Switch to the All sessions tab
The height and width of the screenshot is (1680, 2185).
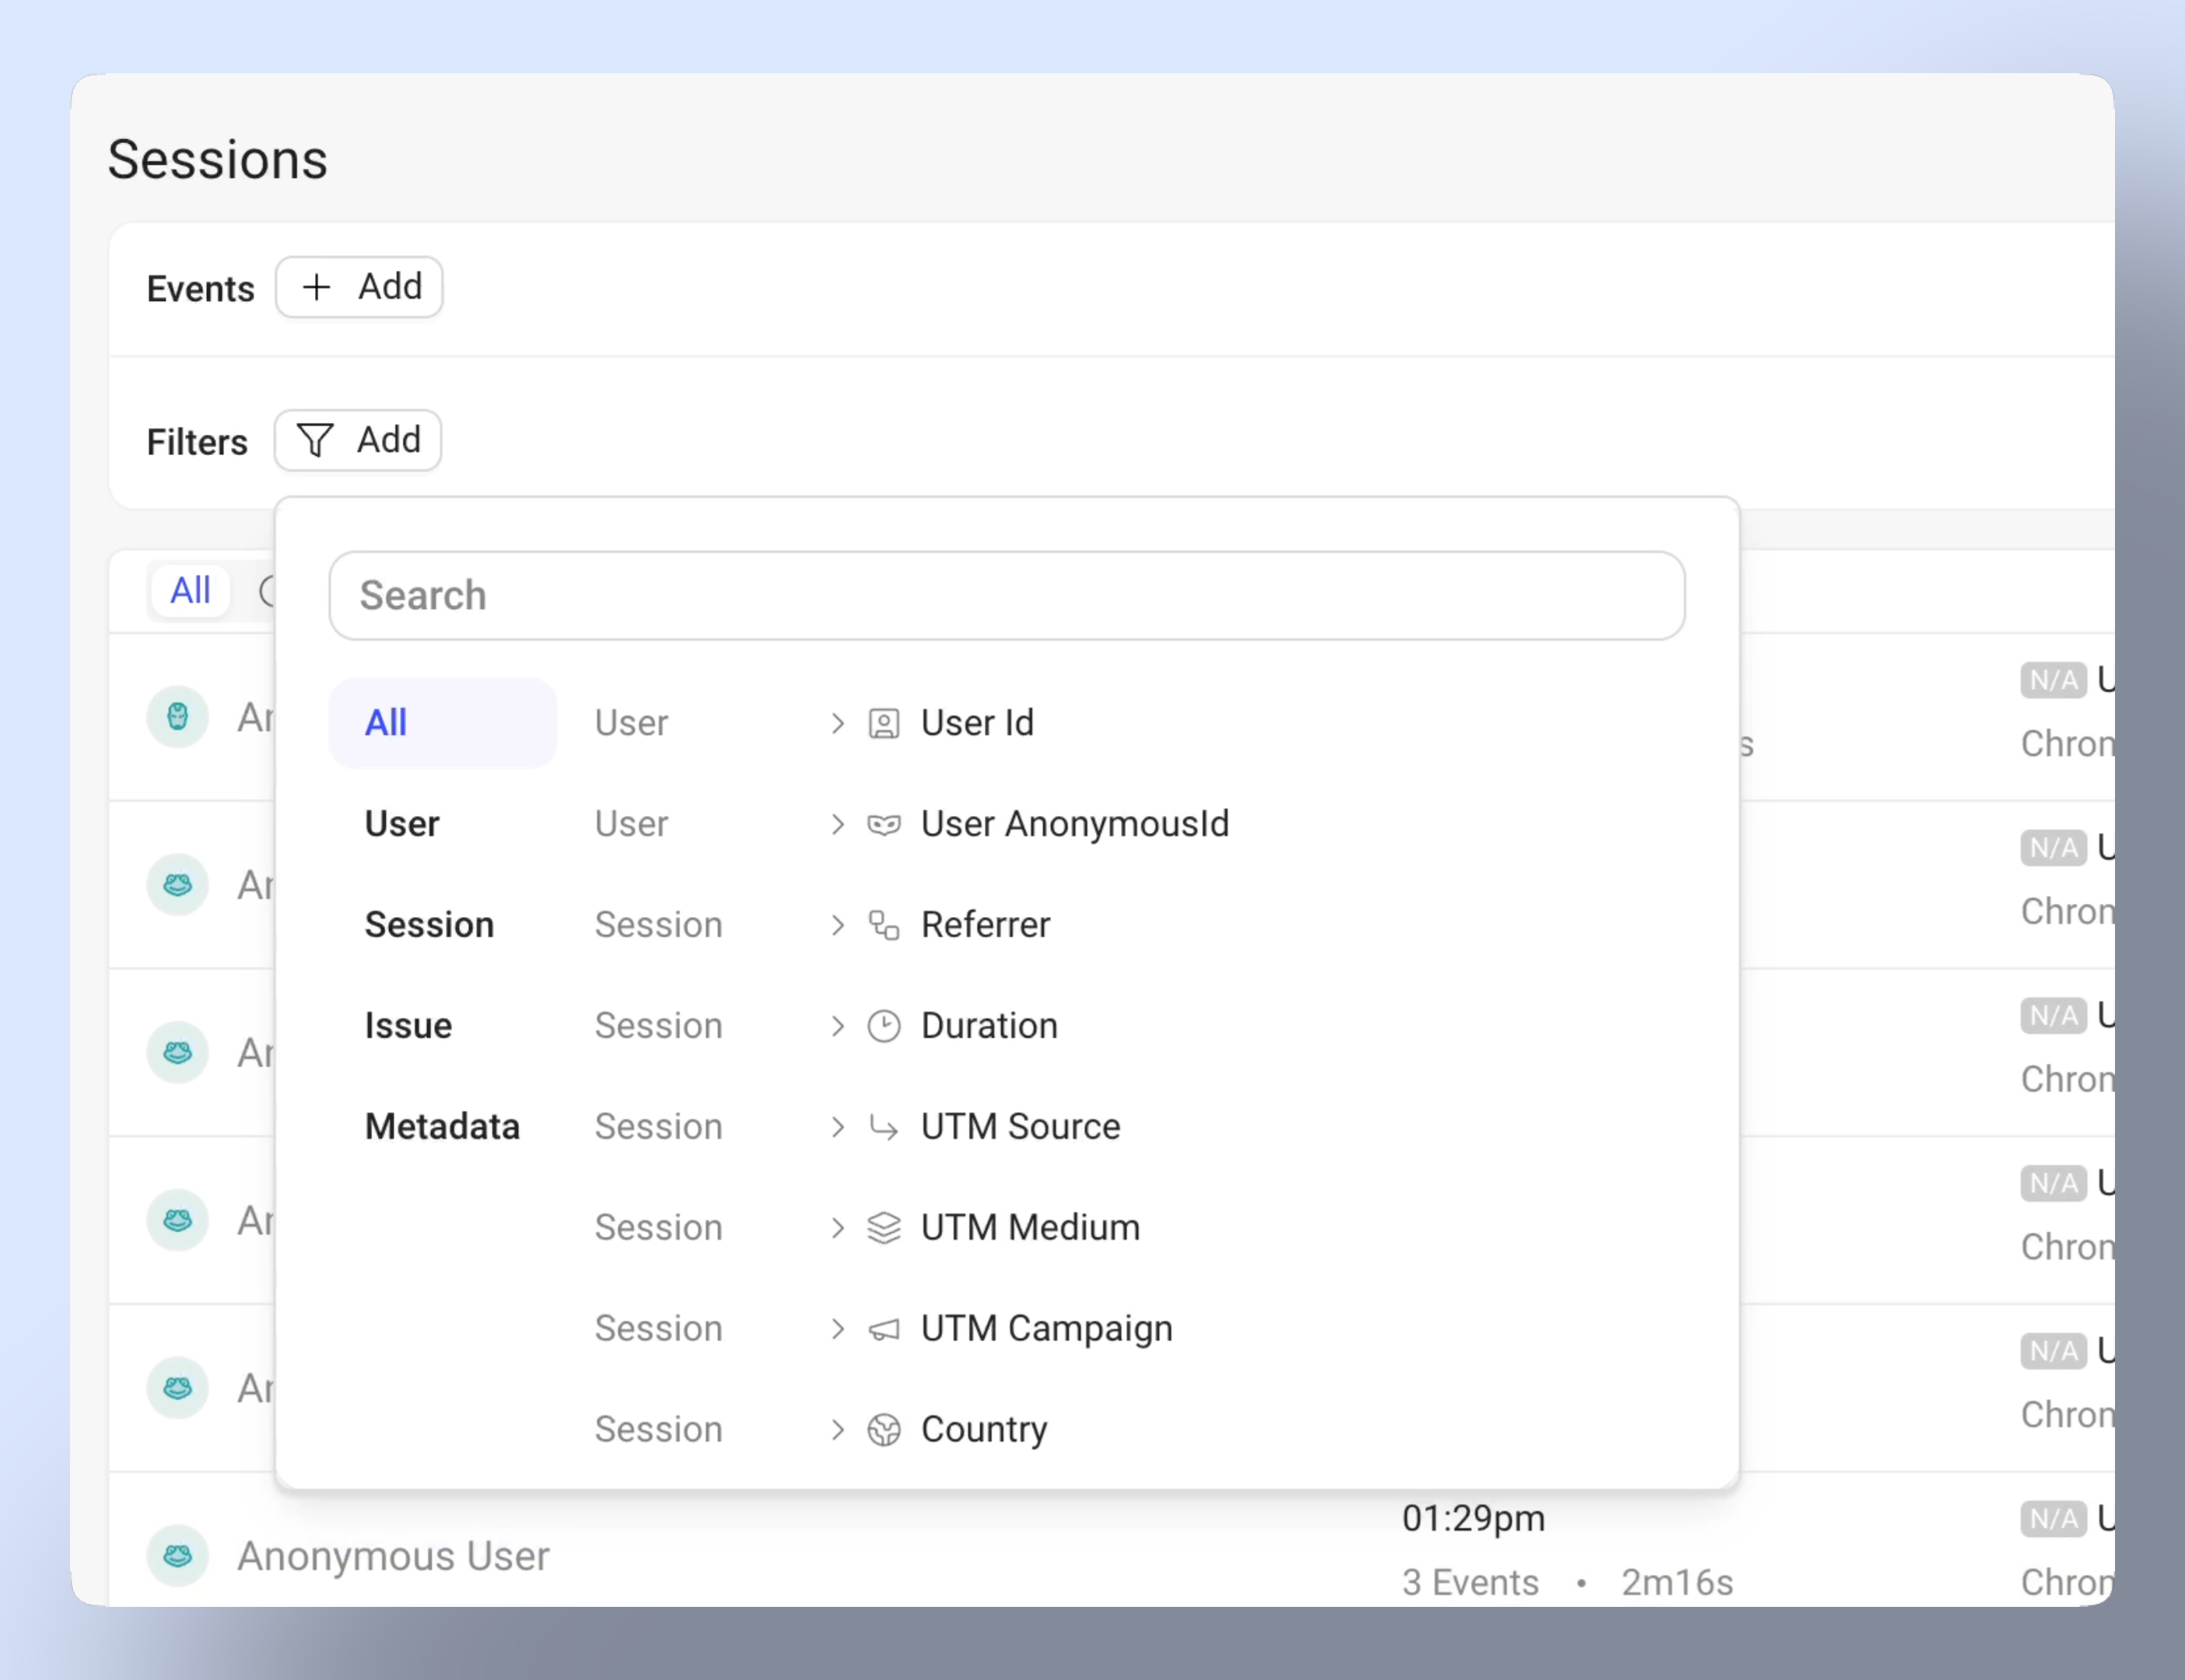(x=190, y=590)
